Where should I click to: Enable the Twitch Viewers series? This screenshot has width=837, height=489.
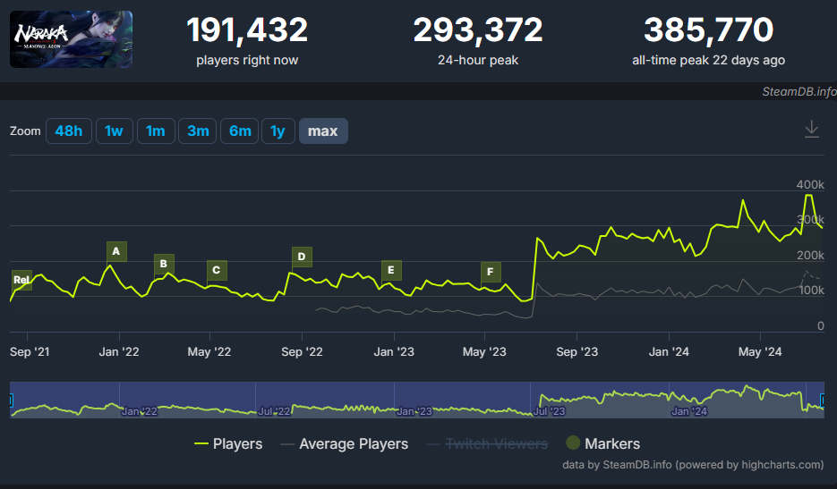486,443
